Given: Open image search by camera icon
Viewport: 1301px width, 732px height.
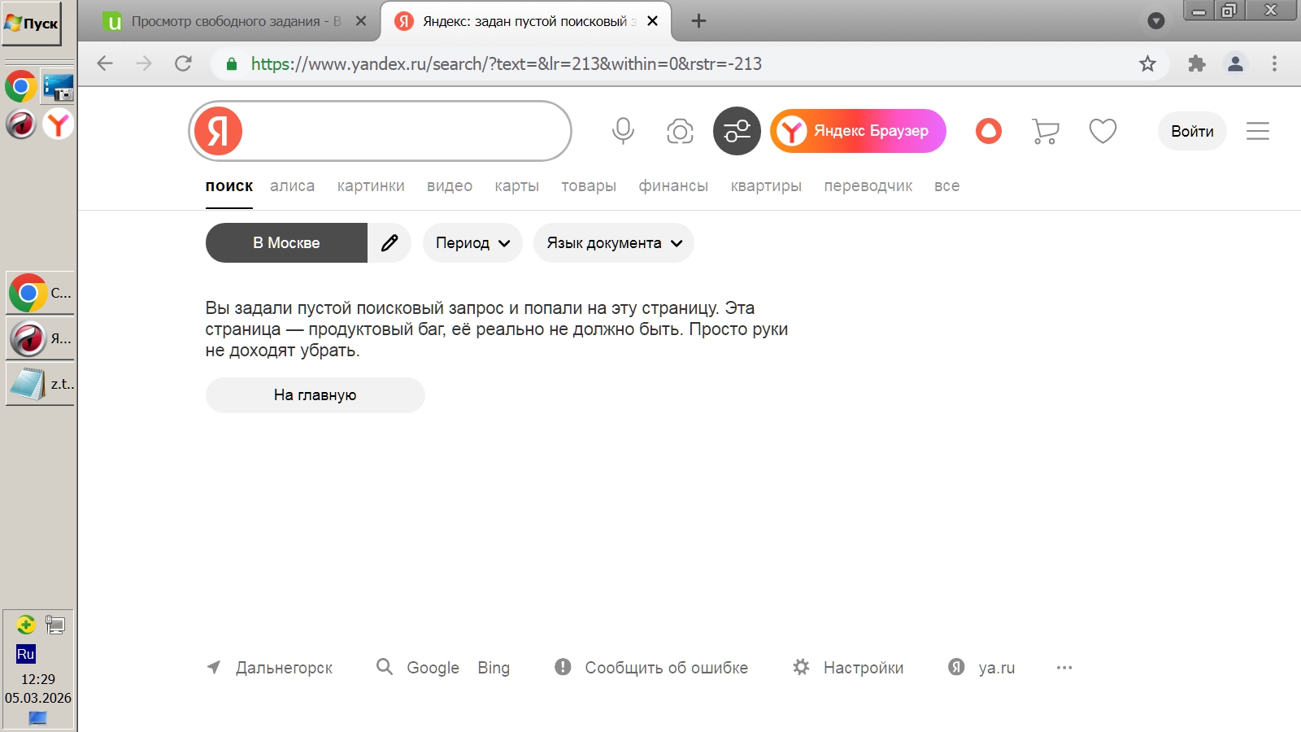Looking at the screenshot, I should coord(680,131).
